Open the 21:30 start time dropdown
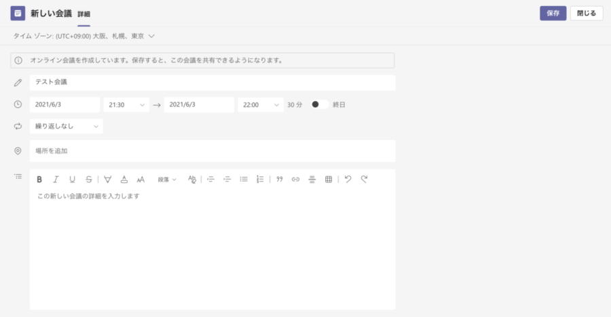The width and height of the screenshot is (611, 317). pyautogui.click(x=126, y=104)
